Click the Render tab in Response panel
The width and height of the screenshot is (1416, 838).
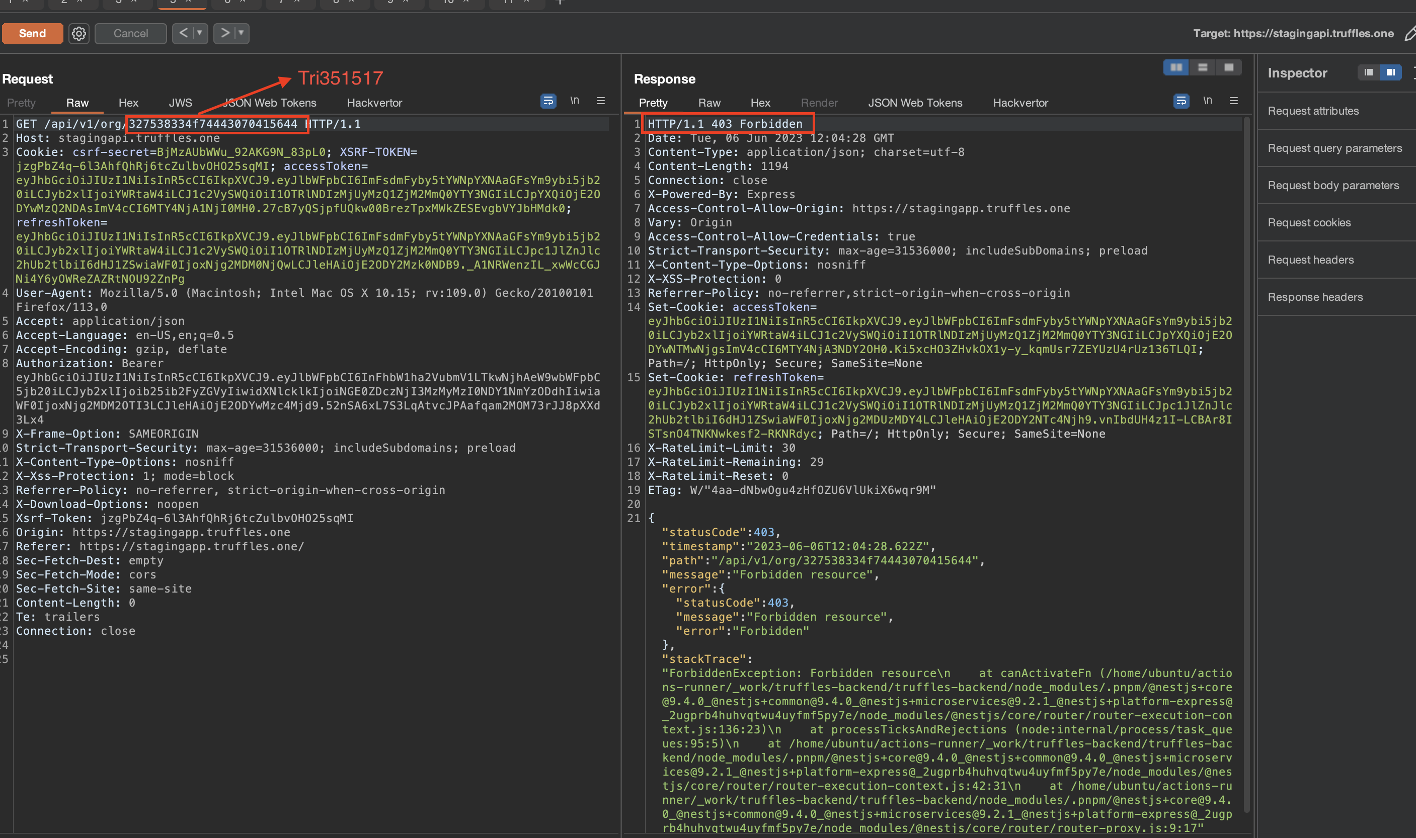pyautogui.click(x=817, y=102)
